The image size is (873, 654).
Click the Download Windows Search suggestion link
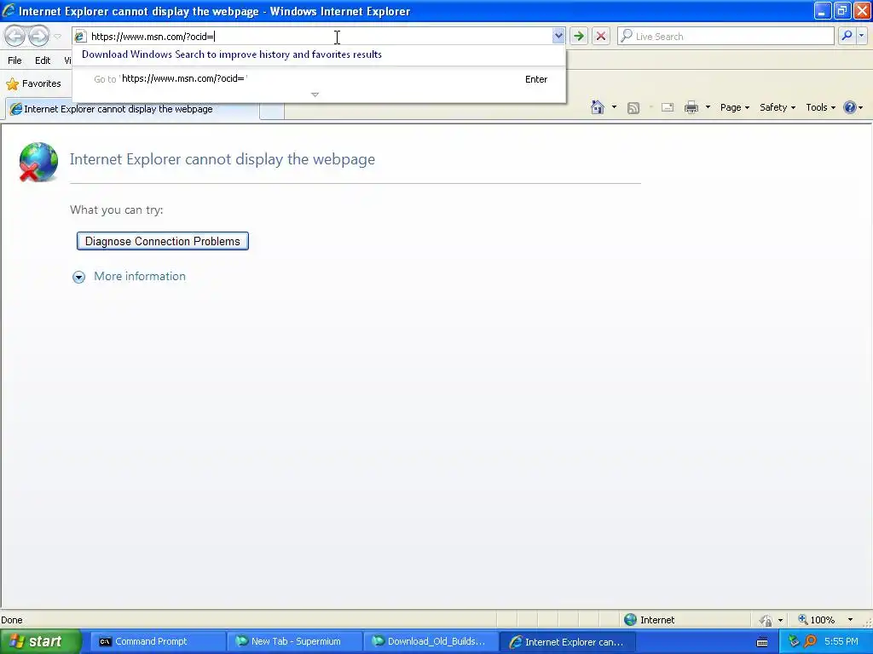[x=232, y=54]
